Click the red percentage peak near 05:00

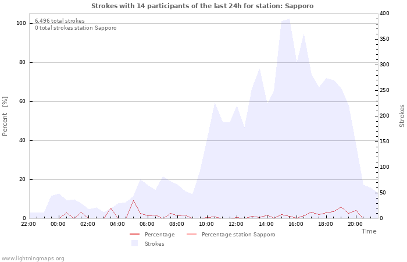(x=133, y=201)
